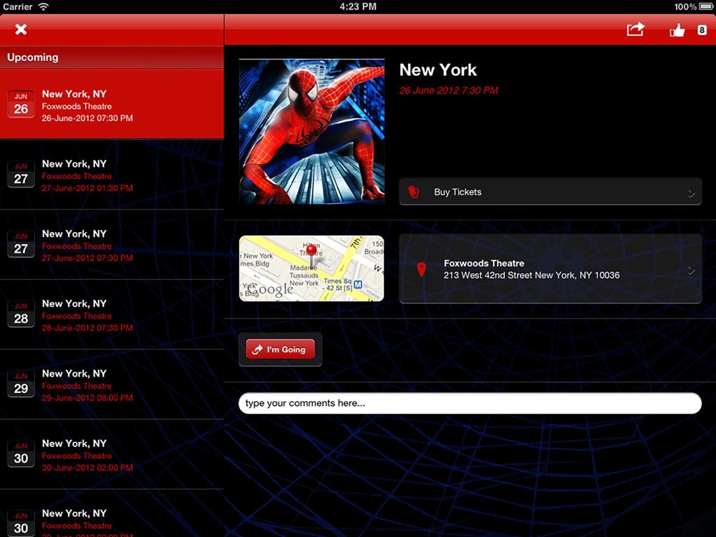Open Foxwoods Theatre venue details
The width and height of the screenshot is (716, 537).
pos(550,269)
